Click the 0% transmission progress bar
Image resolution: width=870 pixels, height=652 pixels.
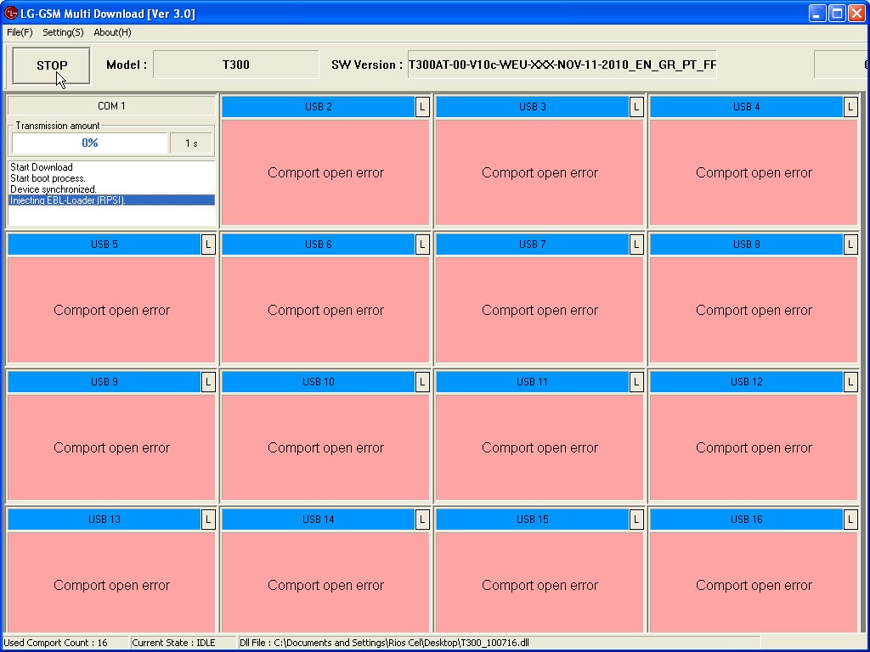click(89, 143)
